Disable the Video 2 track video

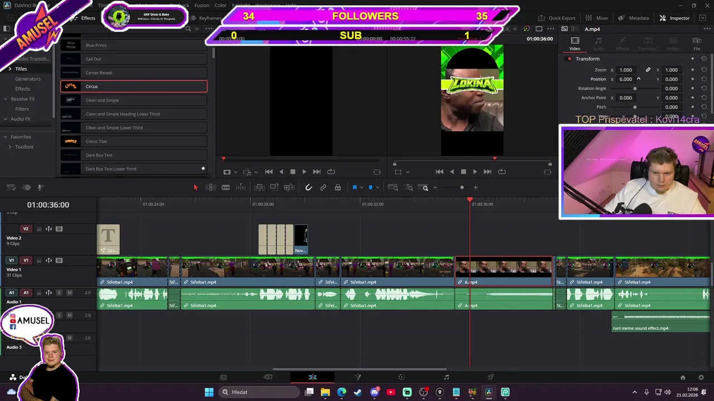click(59, 229)
